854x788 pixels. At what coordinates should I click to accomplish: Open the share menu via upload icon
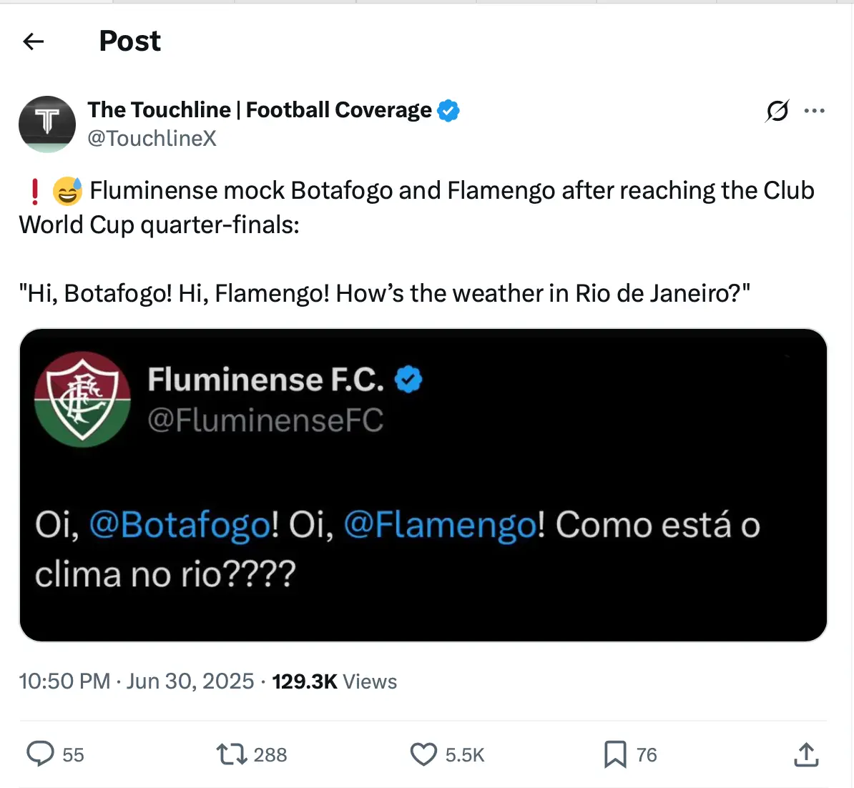click(x=807, y=754)
